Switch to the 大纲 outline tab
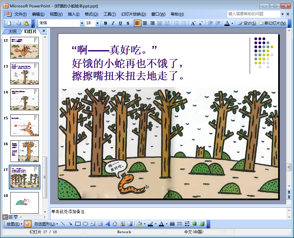 pyautogui.click(x=12, y=31)
